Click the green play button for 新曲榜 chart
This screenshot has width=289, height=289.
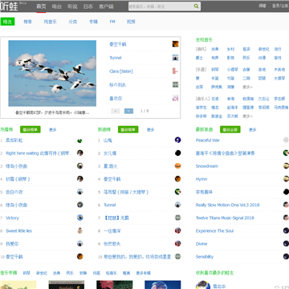click(x=128, y=129)
